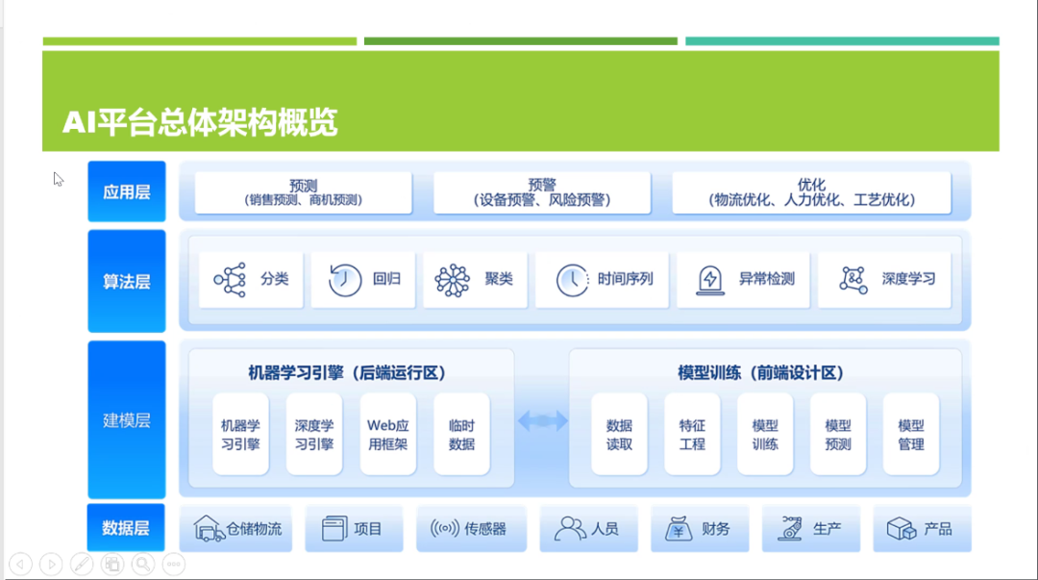Image resolution: width=1038 pixels, height=580 pixels.
Task: Click the 财务 finance icon
Action: [x=679, y=528]
